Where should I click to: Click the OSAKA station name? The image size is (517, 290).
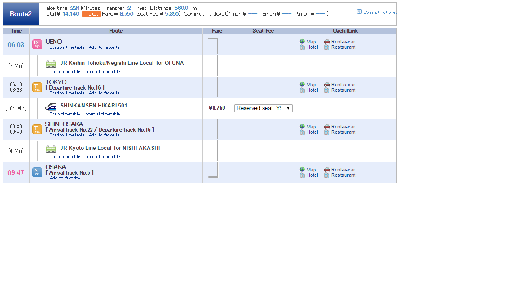[56, 167]
